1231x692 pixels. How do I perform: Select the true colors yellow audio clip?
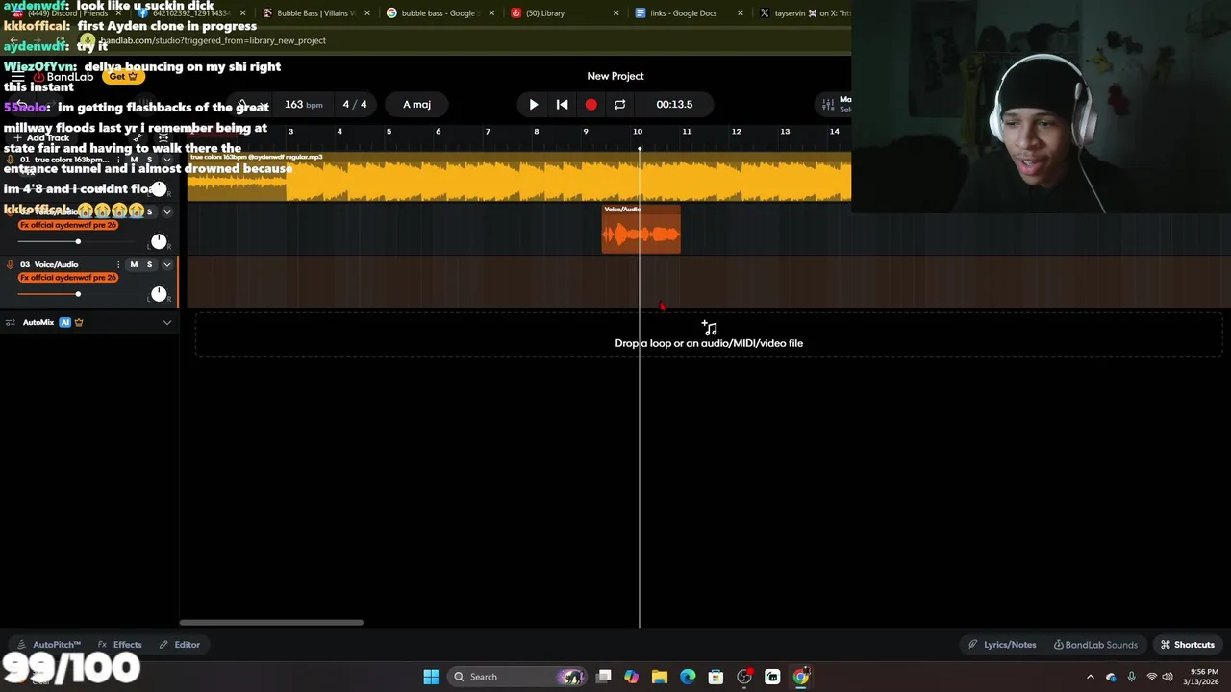(519, 177)
